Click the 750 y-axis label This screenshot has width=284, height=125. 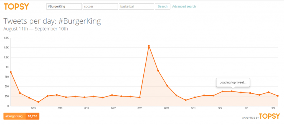[x=7, y=77]
